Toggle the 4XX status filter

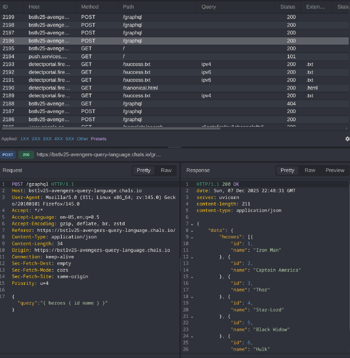(x=59, y=139)
